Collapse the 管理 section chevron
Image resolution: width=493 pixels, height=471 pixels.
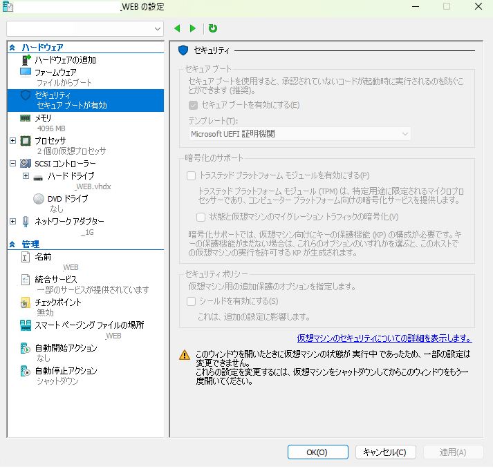tap(12, 244)
